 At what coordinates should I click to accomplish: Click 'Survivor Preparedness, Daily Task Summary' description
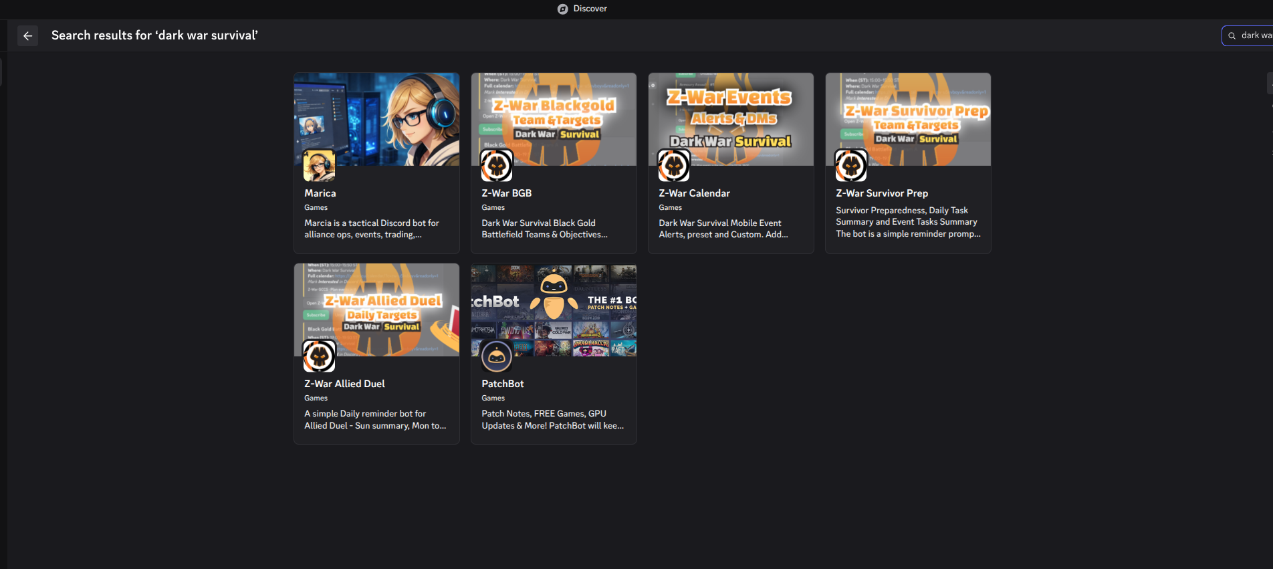(908, 222)
